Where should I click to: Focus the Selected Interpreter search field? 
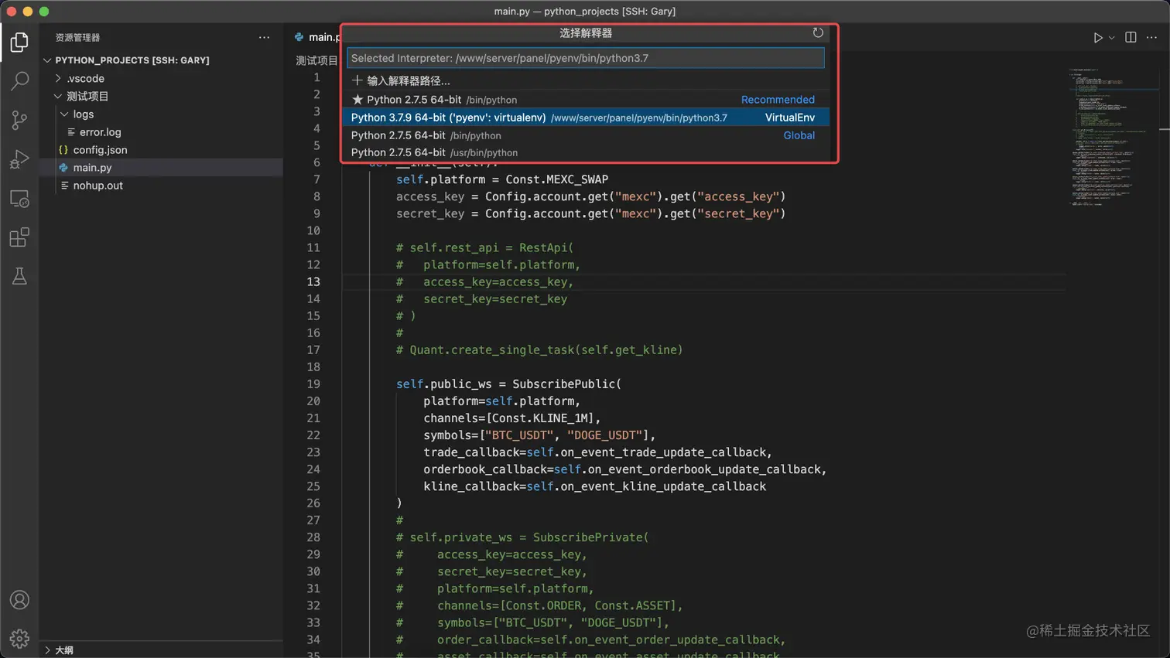tap(586, 58)
